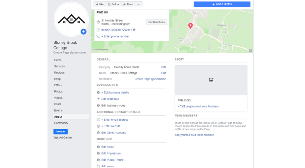Click Holiday home rental category value

pyautogui.click(x=126, y=67)
